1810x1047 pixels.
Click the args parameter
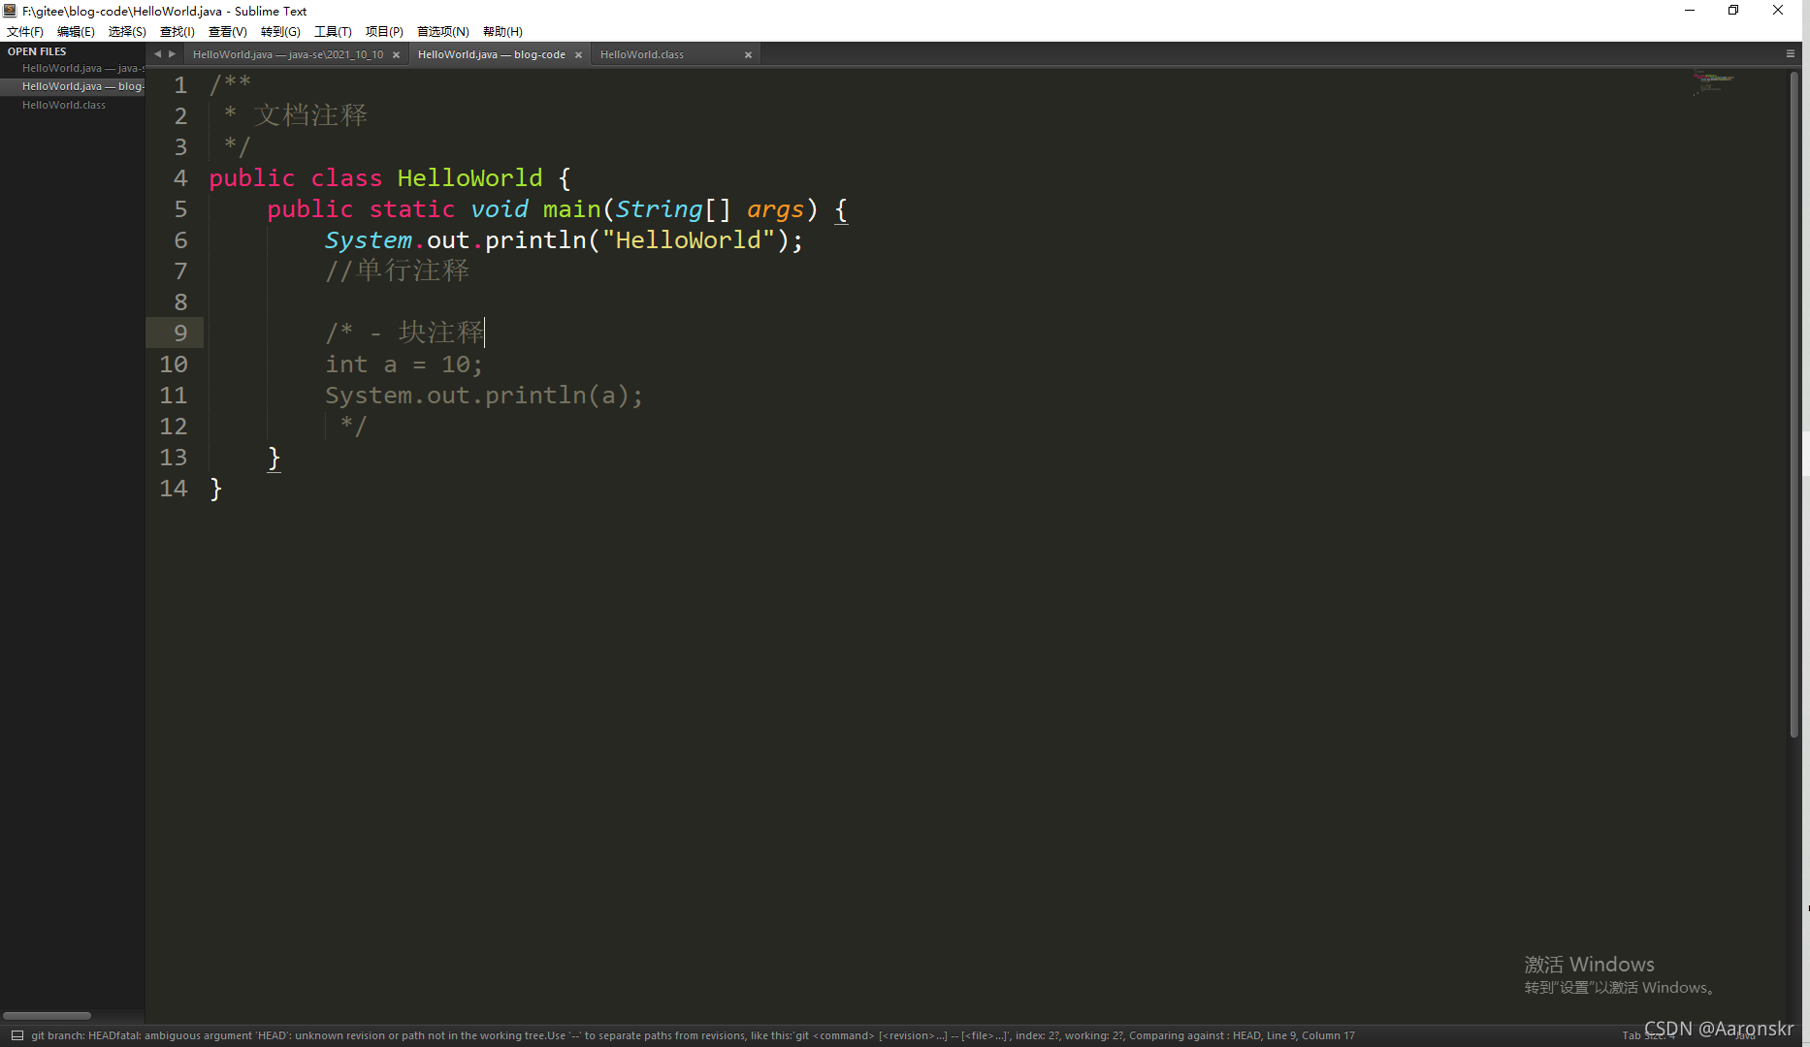click(x=775, y=210)
